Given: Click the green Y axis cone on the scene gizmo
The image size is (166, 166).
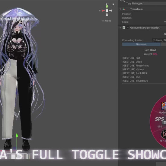Looking at the screenshot, I should [x=107, y=7].
